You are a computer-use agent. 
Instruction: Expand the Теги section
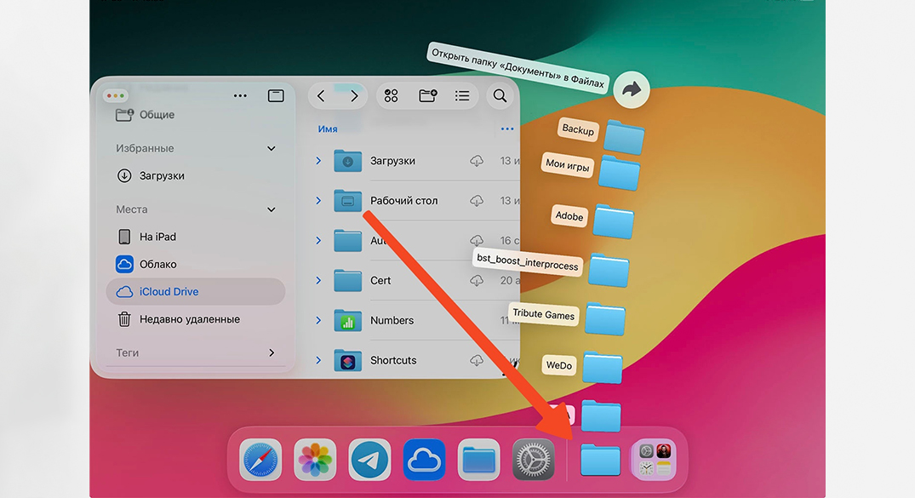click(272, 352)
